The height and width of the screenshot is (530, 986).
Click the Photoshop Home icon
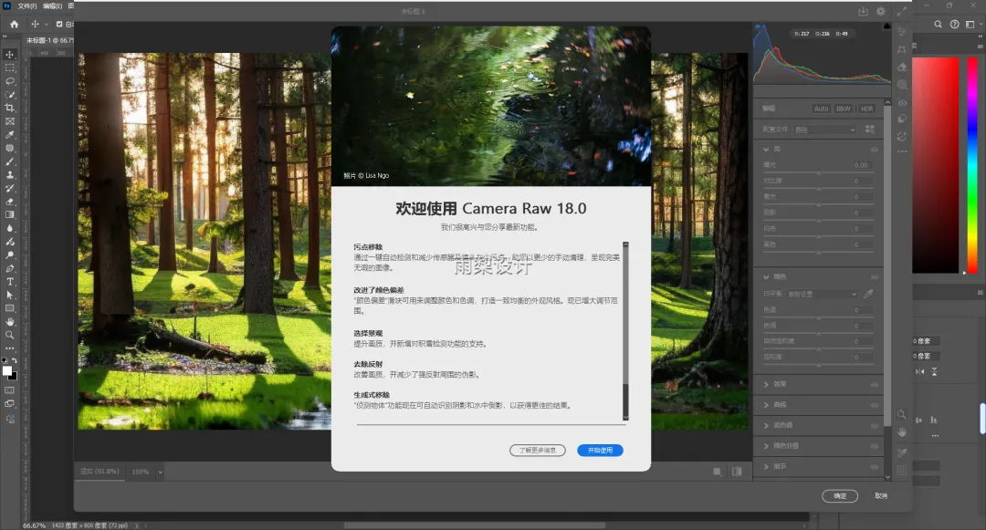(14, 24)
